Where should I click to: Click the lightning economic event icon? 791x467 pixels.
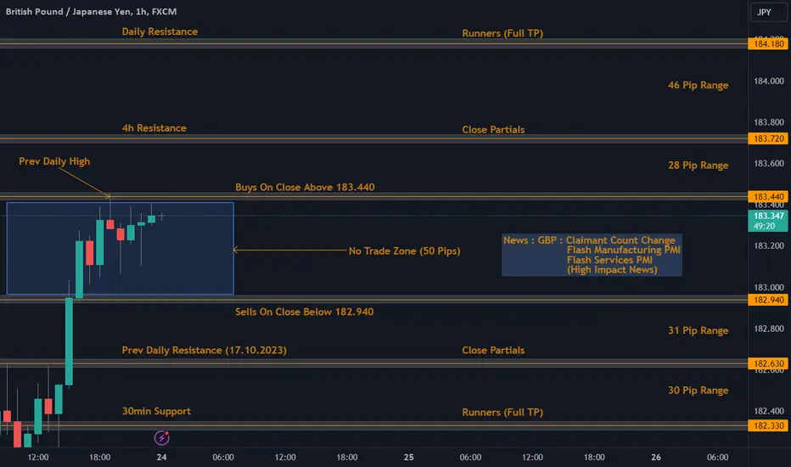tap(161, 438)
